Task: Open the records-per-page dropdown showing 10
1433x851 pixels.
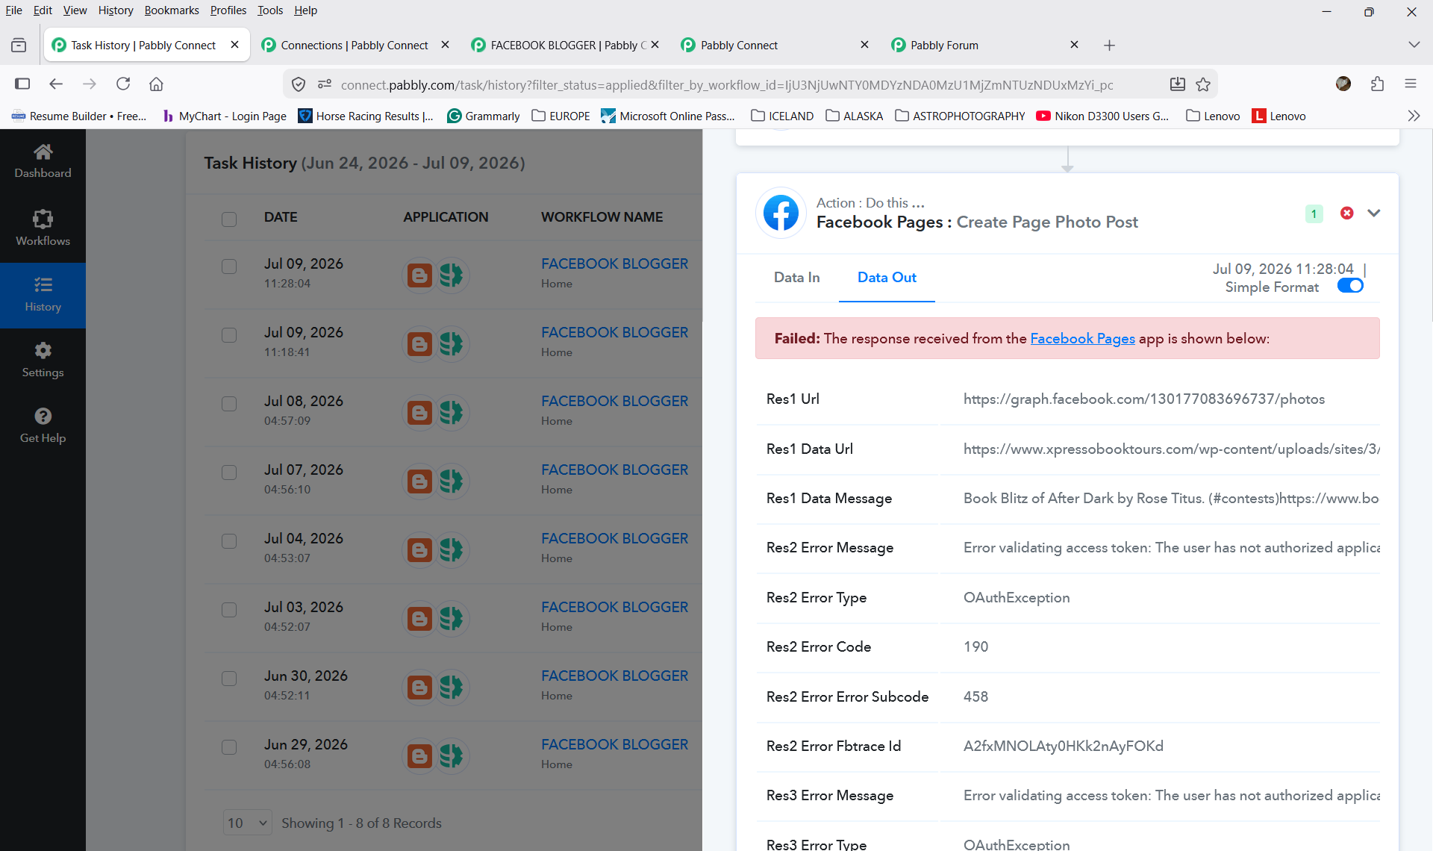Action: [247, 823]
